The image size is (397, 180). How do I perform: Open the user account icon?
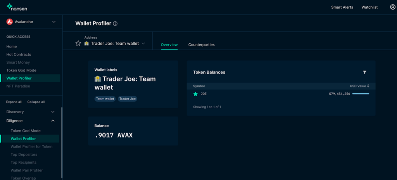click(392, 7)
